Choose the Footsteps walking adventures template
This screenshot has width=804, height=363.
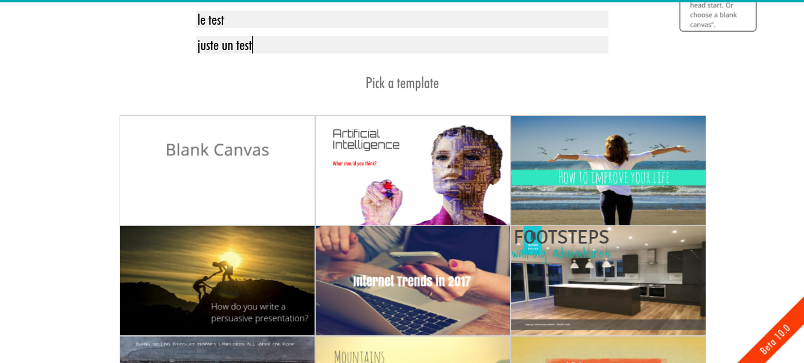[x=608, y=281]
